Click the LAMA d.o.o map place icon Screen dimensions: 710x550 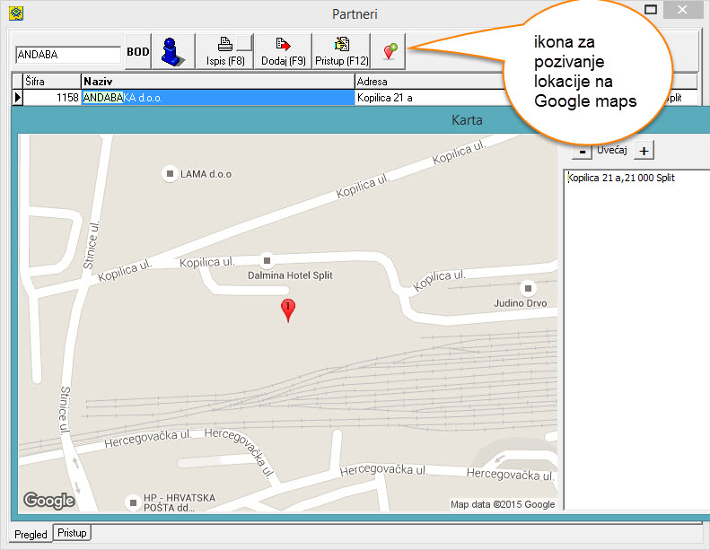tap(170, 173)
